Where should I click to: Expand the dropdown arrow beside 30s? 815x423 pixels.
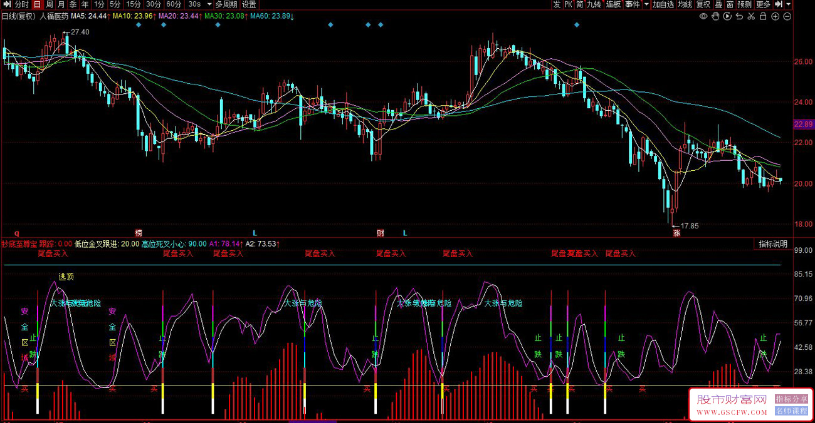[210, 4]
